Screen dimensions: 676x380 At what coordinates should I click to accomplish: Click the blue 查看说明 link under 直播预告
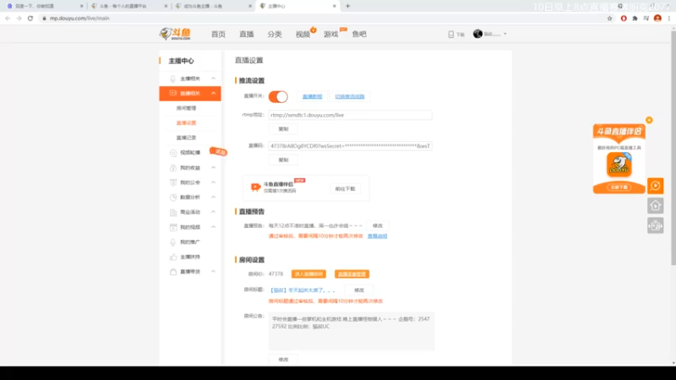(377, 236)
